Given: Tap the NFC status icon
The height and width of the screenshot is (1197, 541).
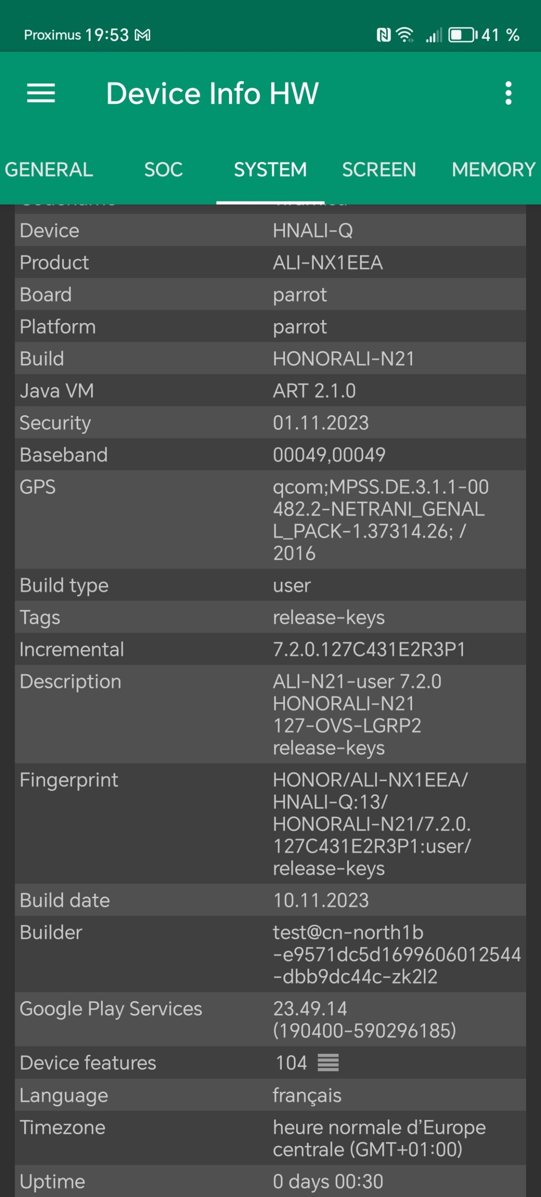Looking at the screenshot, I should pyautogui.click(x=384, y=35).
